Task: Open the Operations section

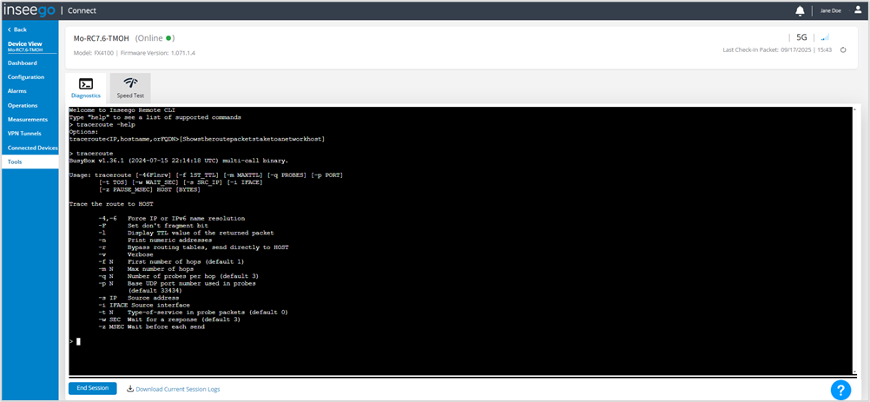Action: click(x=23, y=105)
